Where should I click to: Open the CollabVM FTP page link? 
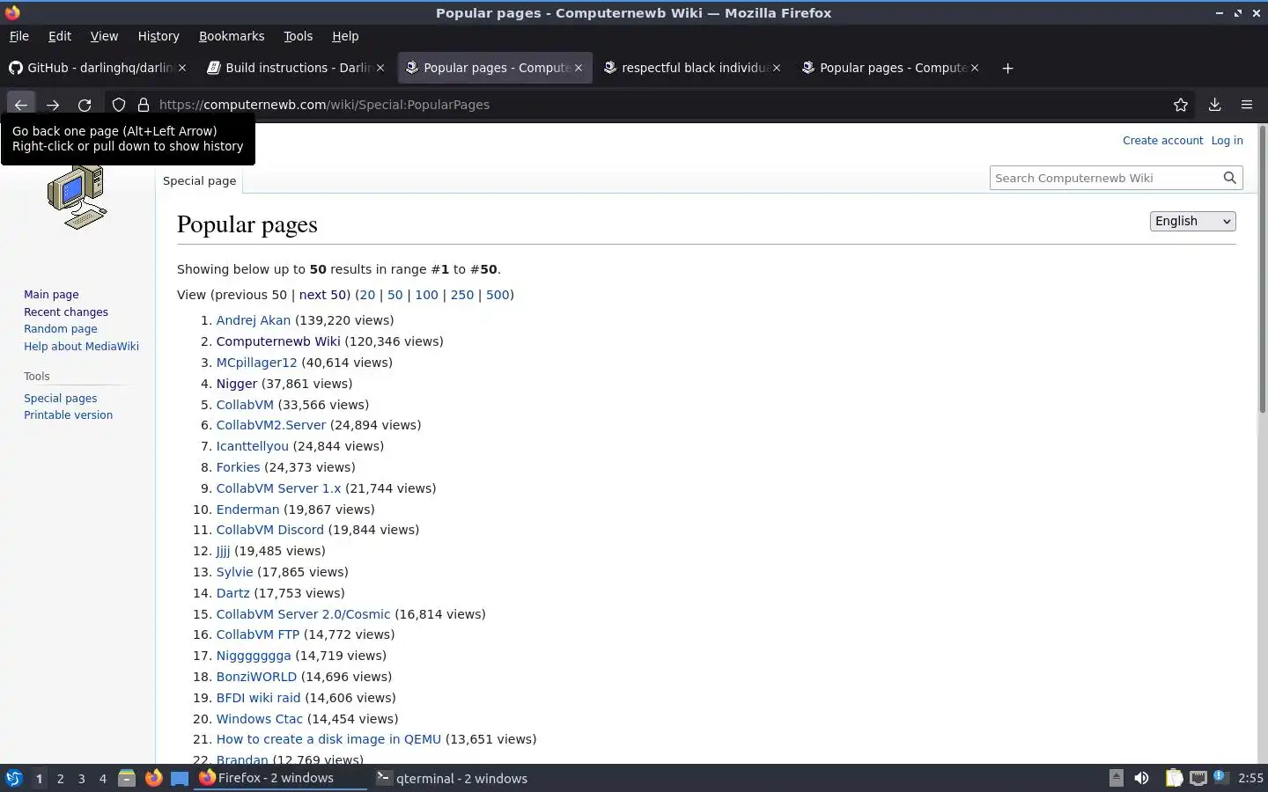tap(258, 634)
